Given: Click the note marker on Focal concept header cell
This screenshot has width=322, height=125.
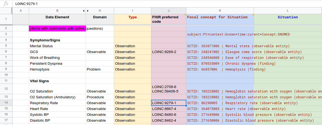Looking at the screenshot, I should pyautogui.click(x=253, y=15).
